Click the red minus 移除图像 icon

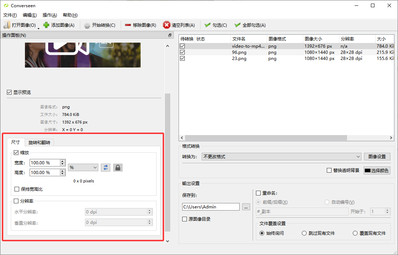coord(128,25)
